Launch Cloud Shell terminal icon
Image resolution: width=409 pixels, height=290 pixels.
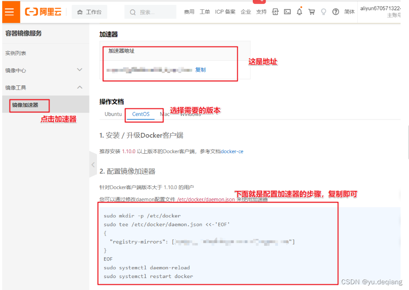pos(287,12)
